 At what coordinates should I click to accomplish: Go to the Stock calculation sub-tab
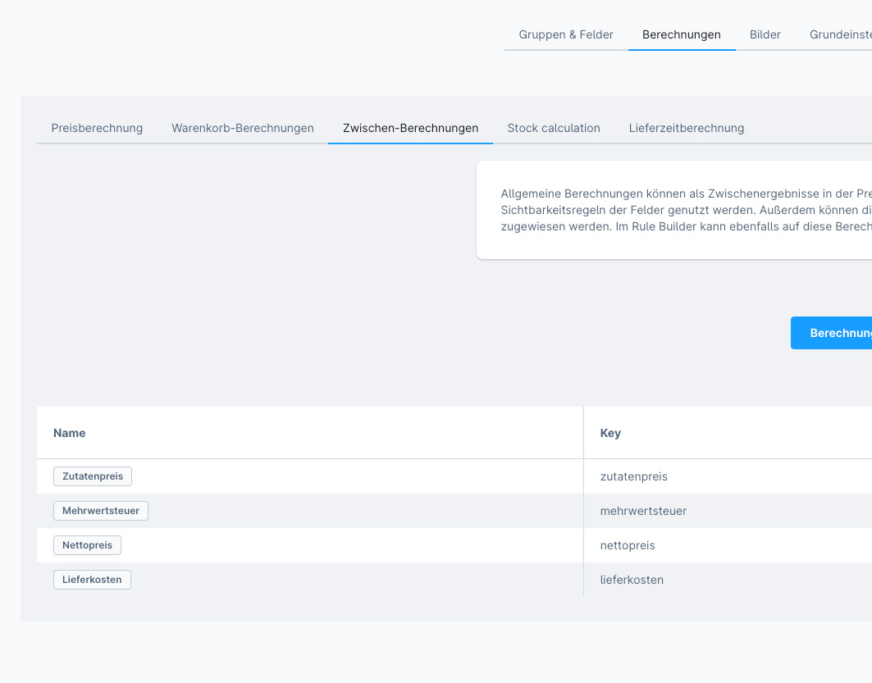[554, 128]
